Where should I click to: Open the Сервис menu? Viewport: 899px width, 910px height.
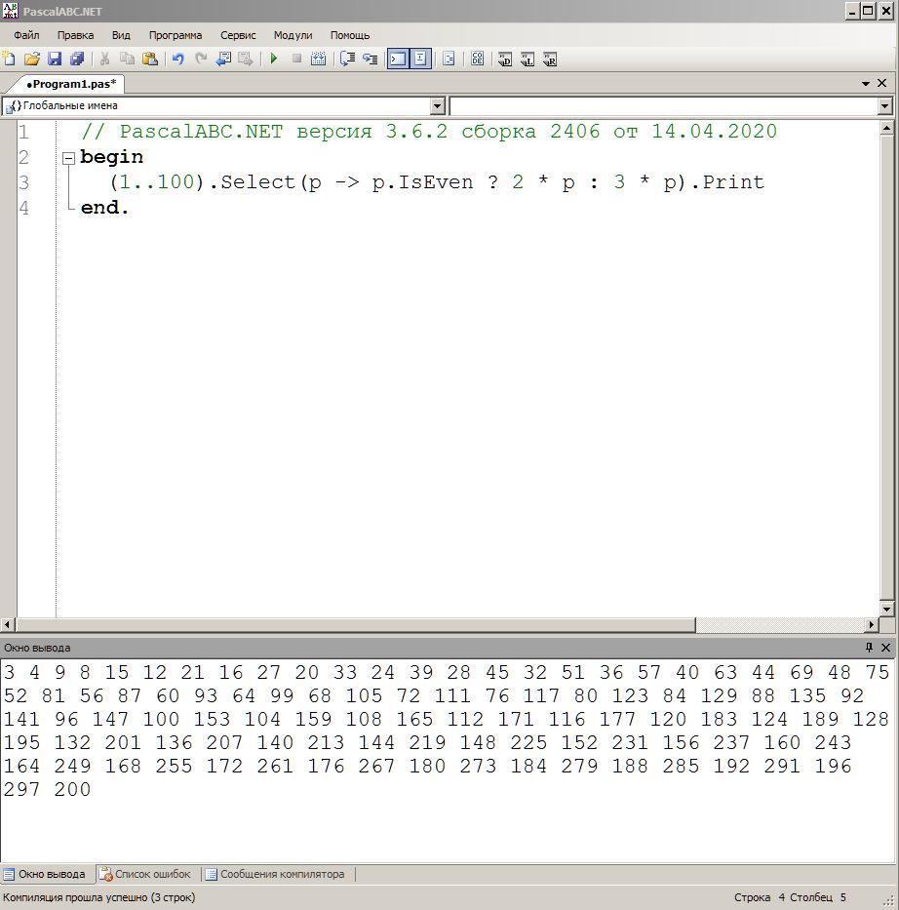point(238,35)
